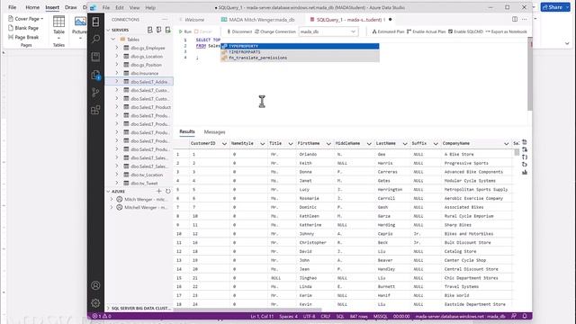Expand the dbo.tw_Tweet table node

[117, 183]
